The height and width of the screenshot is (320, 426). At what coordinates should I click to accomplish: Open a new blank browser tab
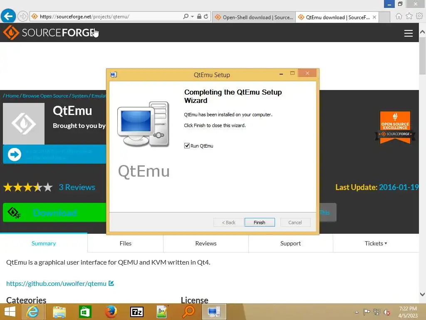click(384, 17)
